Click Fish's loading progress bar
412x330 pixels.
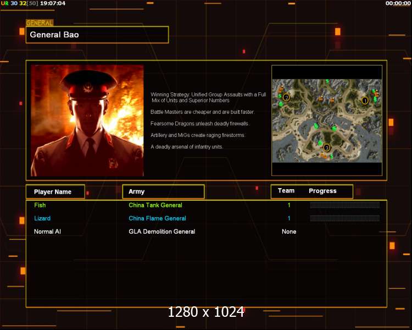[x=345, y=205]
